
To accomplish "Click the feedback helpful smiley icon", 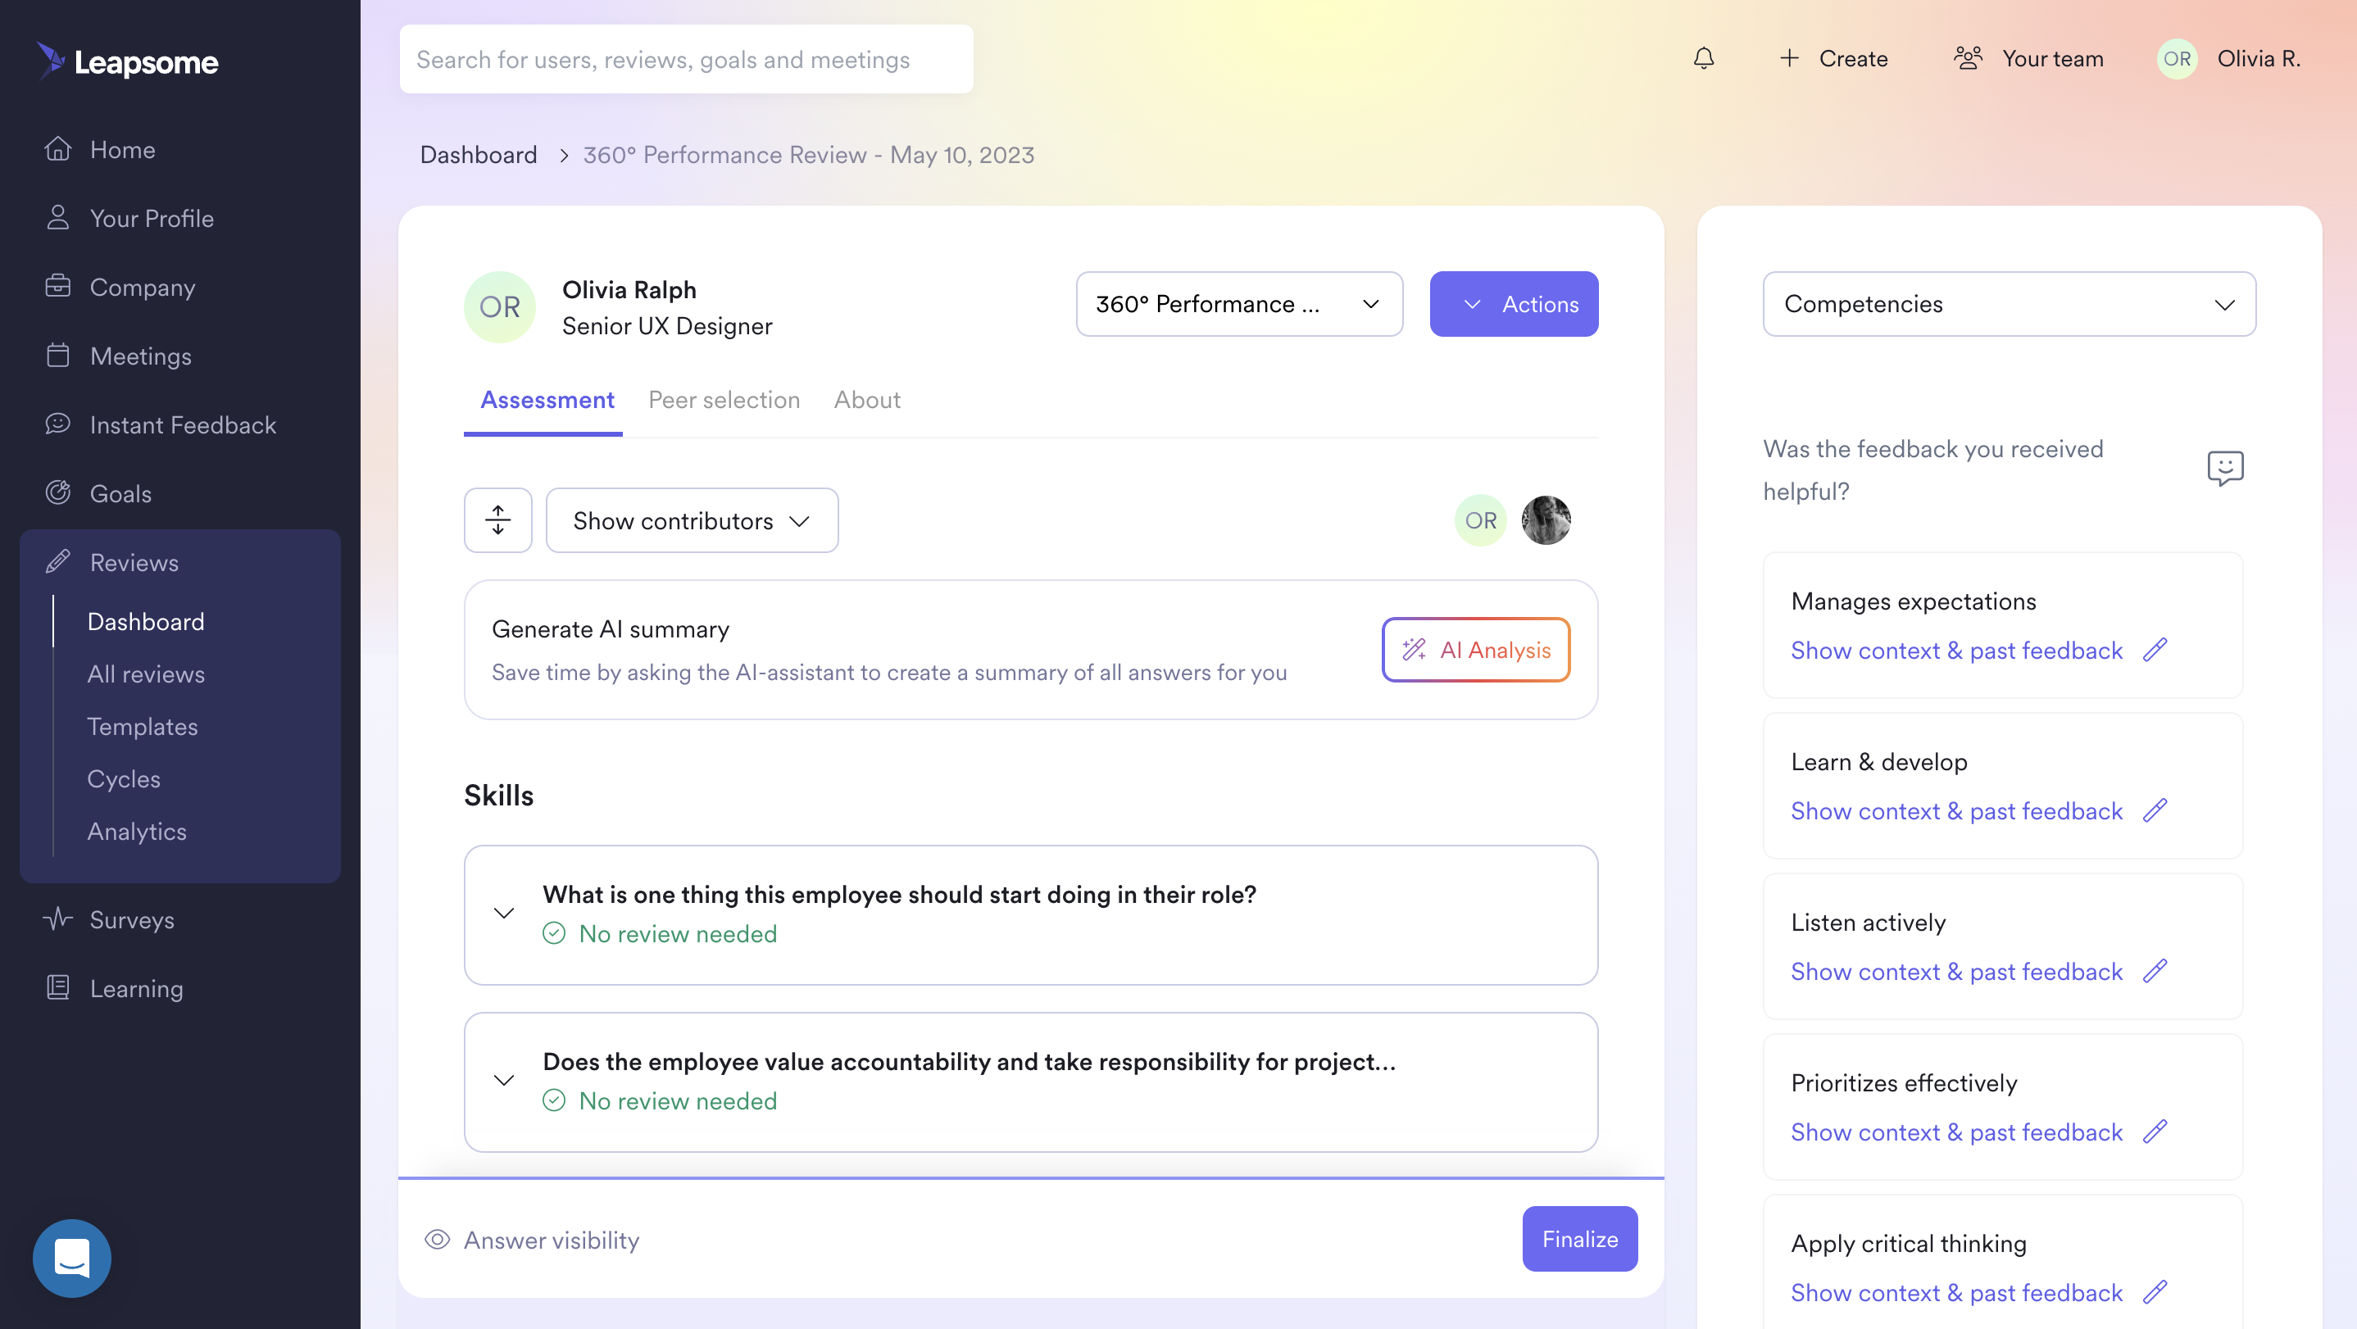I will pyautogui.click(x=2224, y=469).
